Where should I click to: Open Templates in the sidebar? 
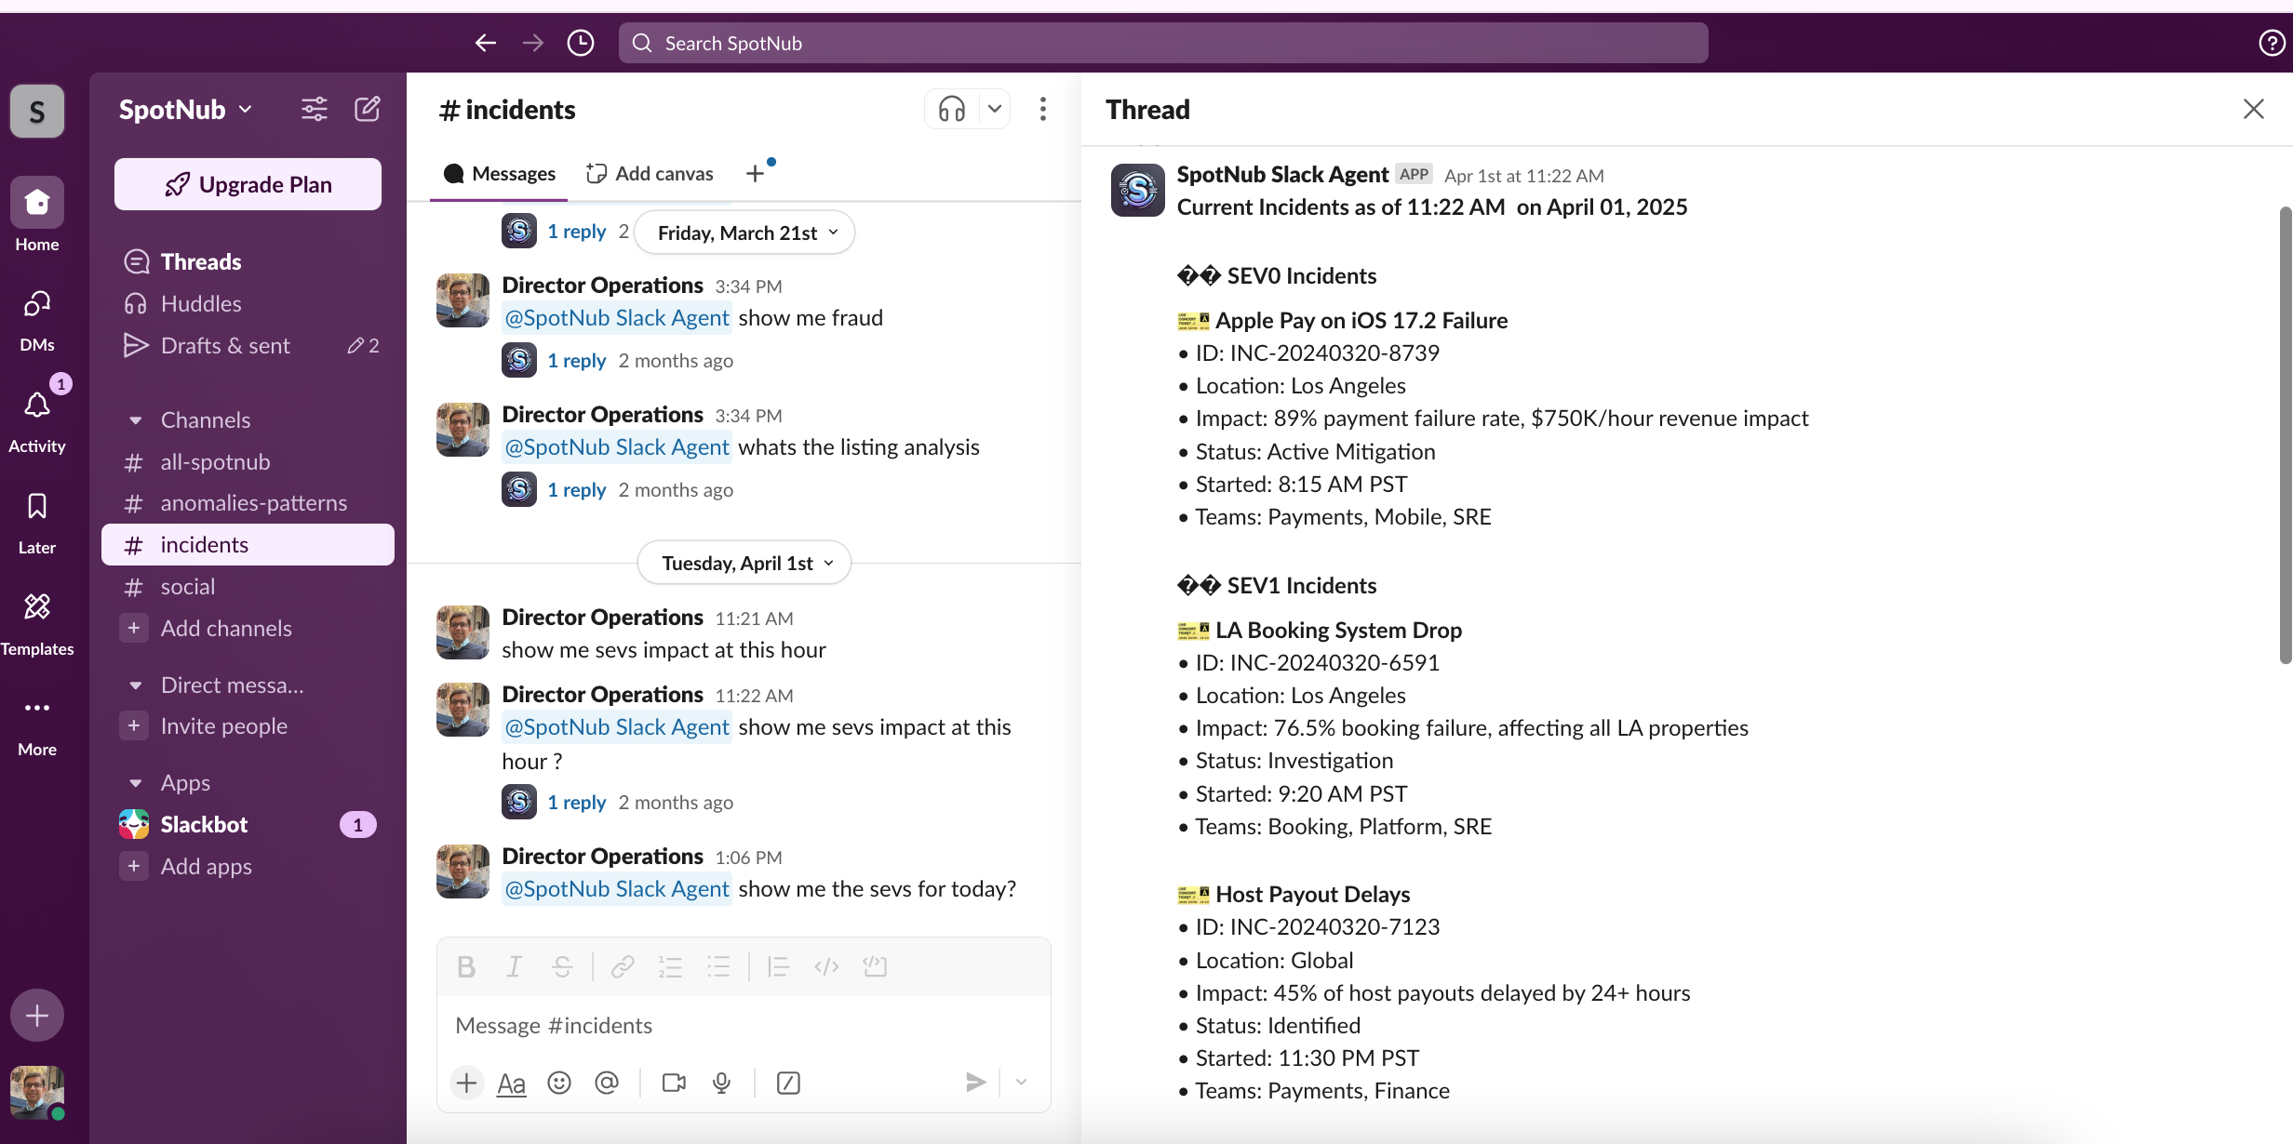37,624
